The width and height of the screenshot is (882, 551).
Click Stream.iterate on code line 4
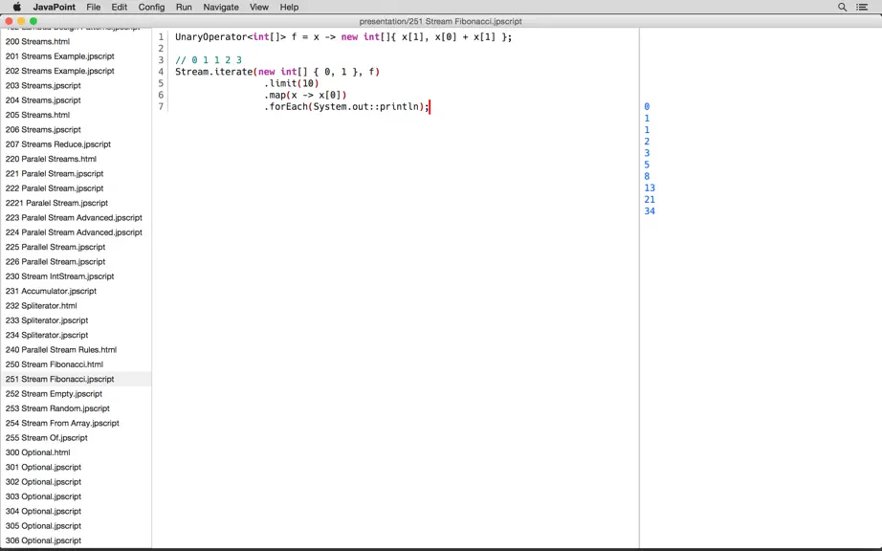coord(213,72)
